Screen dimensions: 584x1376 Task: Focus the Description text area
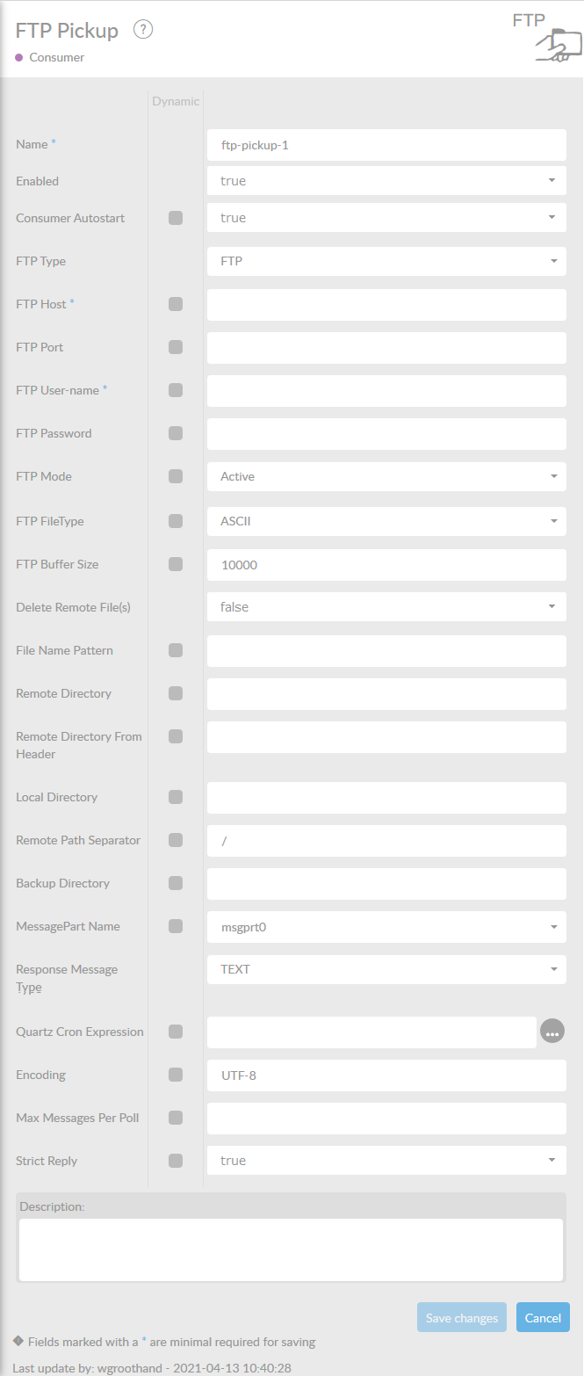[291, 1249]
